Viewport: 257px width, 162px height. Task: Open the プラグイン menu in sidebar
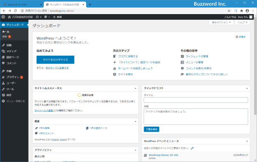pos(12,77)
